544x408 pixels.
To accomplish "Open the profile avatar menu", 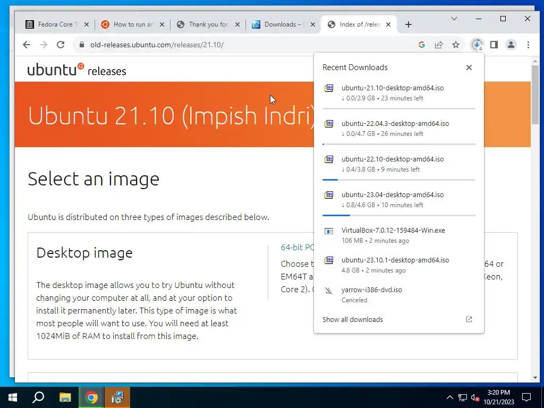I will [x=511, y=45].
